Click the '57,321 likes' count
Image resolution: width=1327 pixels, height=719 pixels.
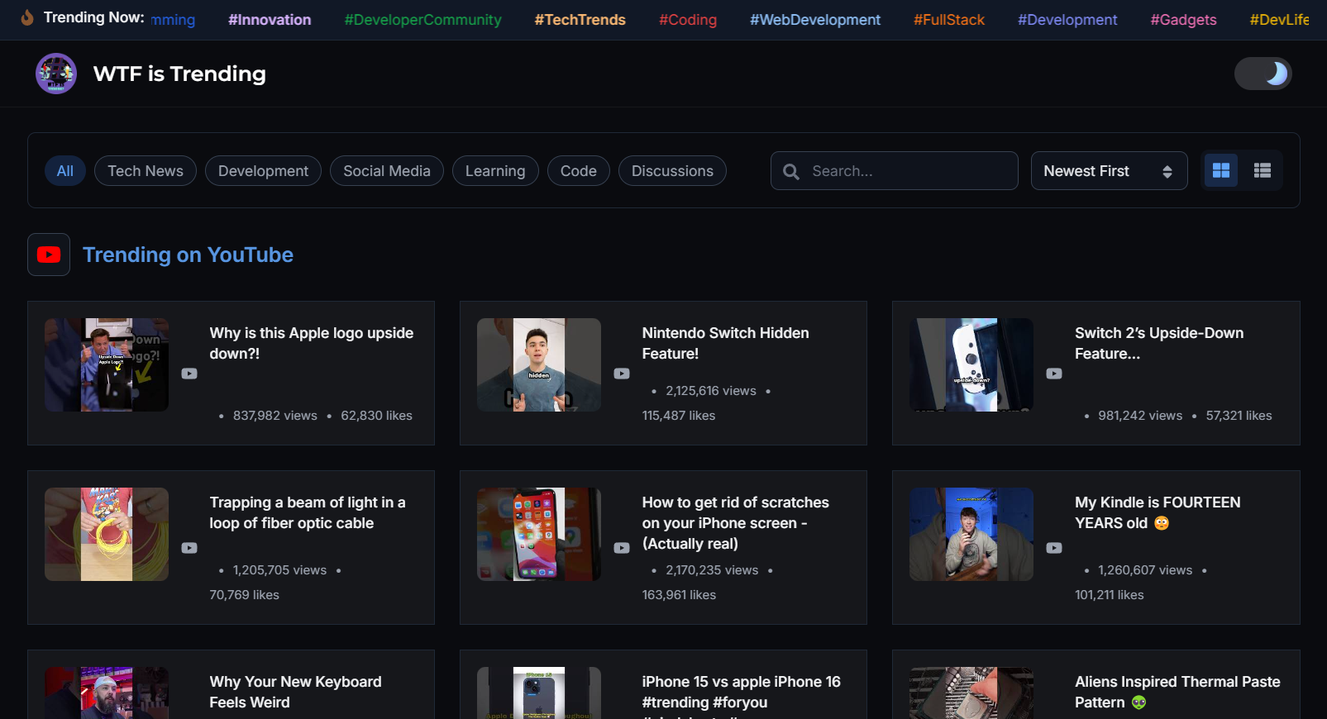coord(1239,416)
